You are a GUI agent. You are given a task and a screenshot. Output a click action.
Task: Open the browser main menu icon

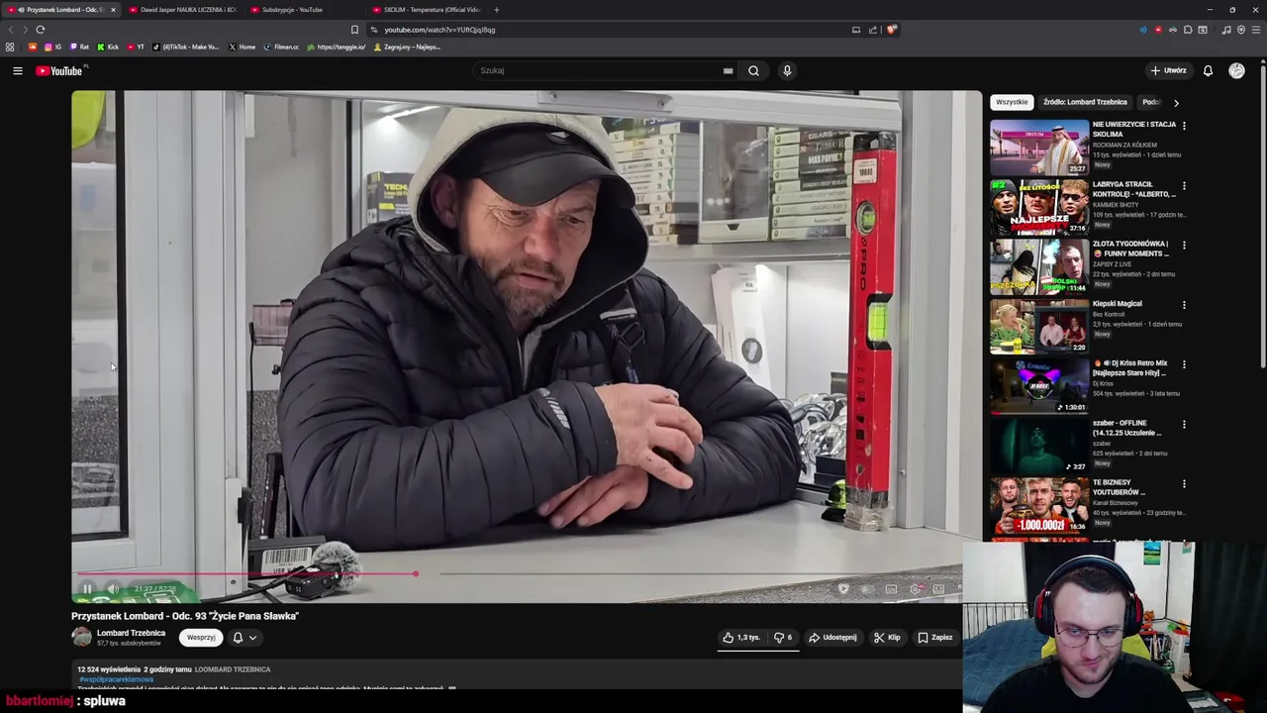1256,30
